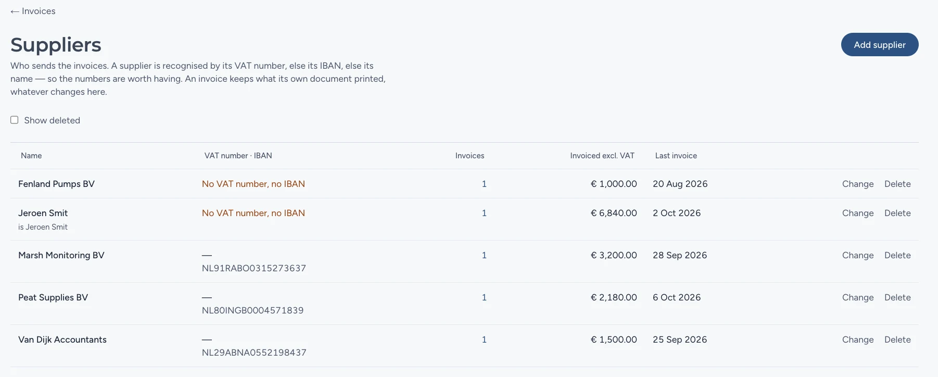The image size is (938, 377).
Task: Delete the Fenland Pumps BV supplier
Action: tap(897, 184)
